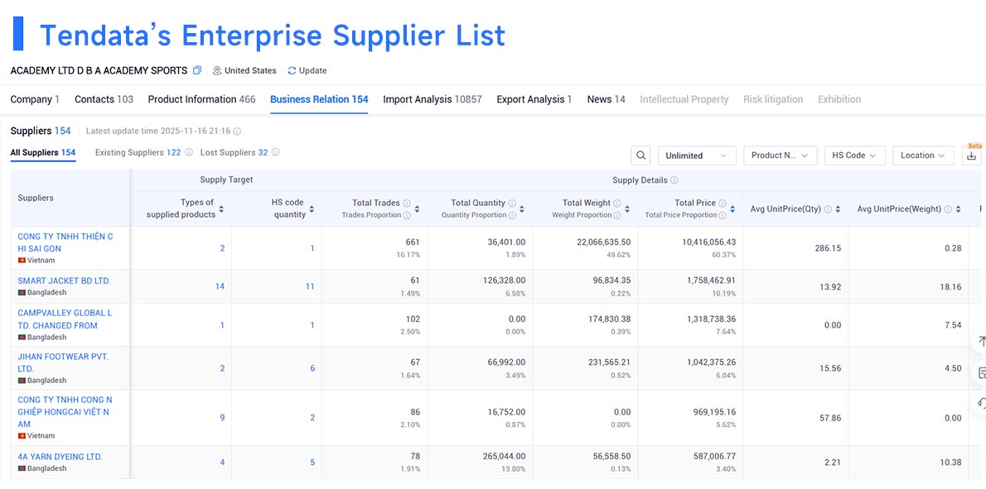This screenshot has height=489, width=986.
Task: Click info icon beside Total Weight
Action: (x=617, y=204)
